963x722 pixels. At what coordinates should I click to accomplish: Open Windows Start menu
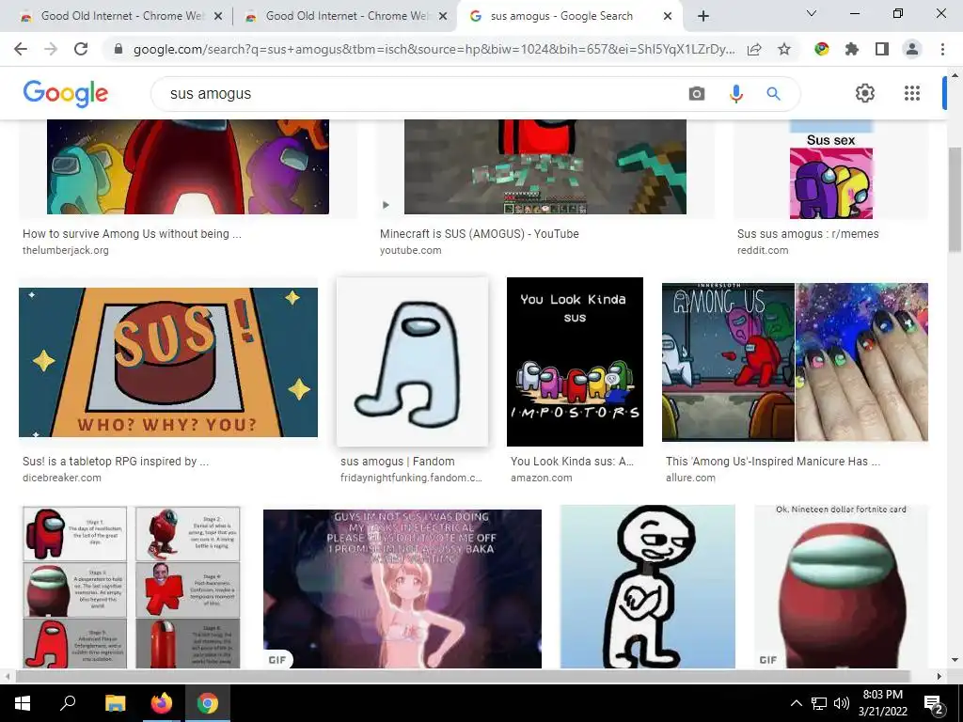click(23, 703)
